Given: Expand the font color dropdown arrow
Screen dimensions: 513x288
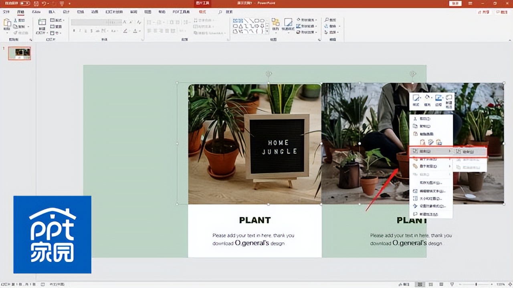Looking at the screenshot, I should [x=139, y=31].
